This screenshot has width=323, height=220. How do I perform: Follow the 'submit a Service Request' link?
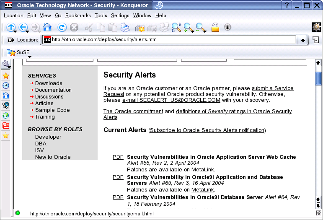click(273, 88)
